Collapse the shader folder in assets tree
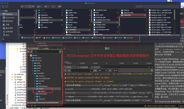This screenshot has height=109, width=184. coord(35,89)
